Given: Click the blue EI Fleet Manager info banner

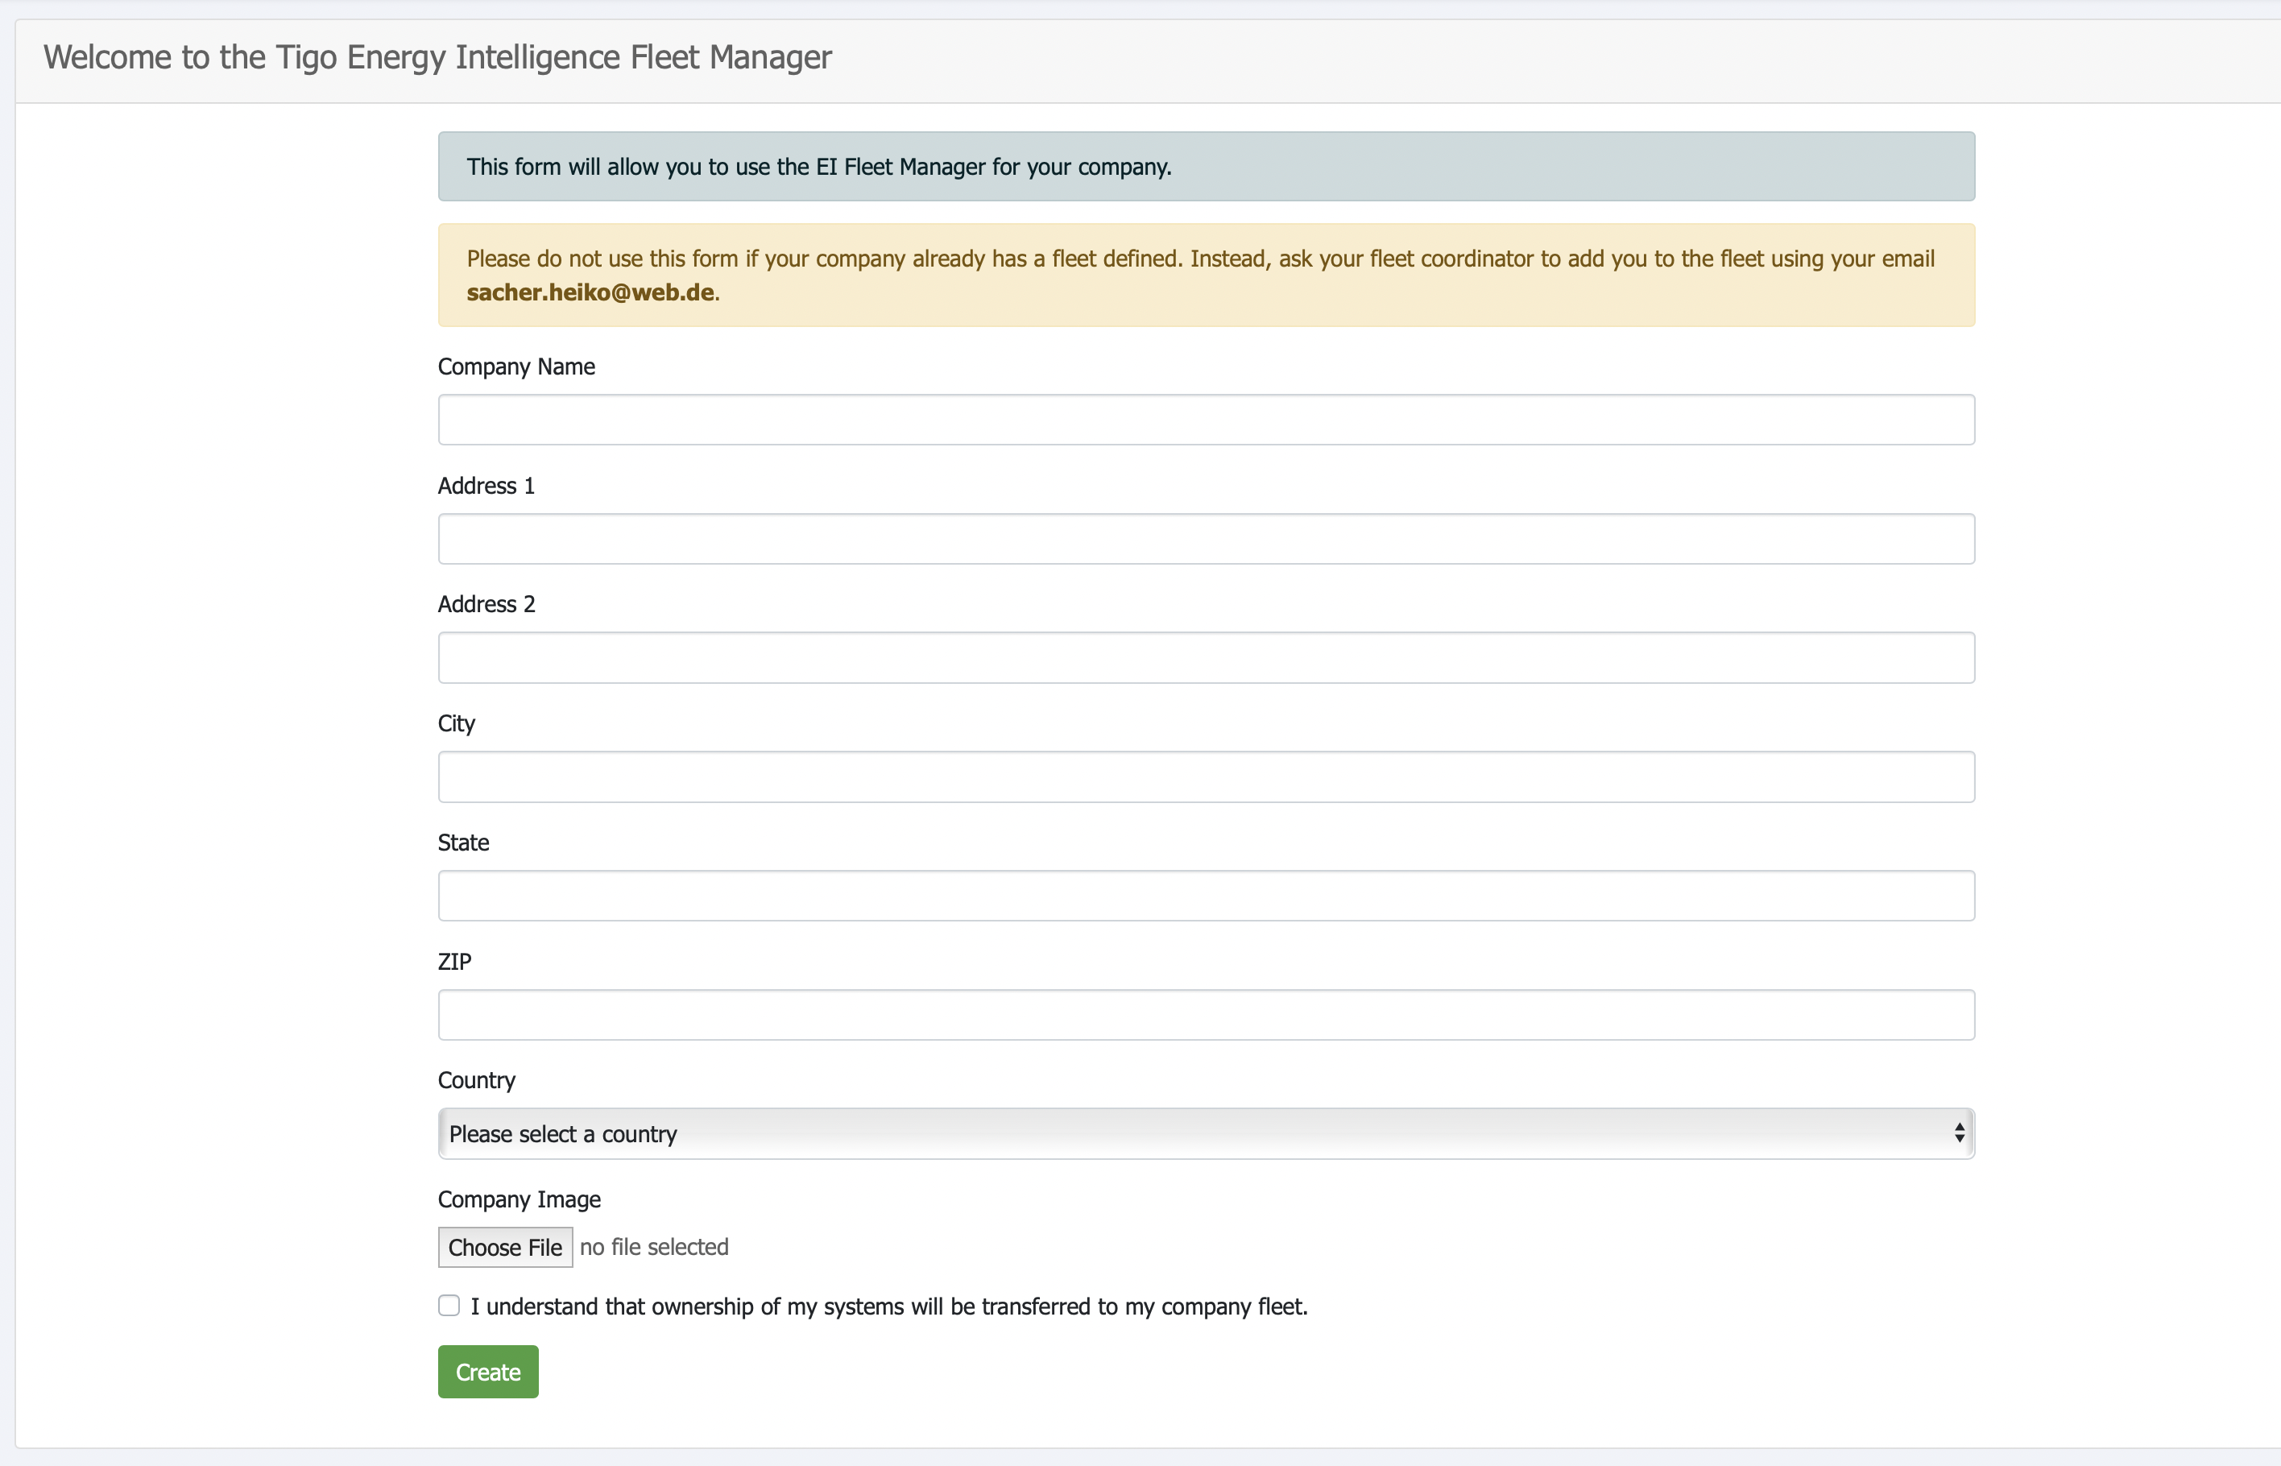Looking at the screenshot, I should click(1206, 167).
